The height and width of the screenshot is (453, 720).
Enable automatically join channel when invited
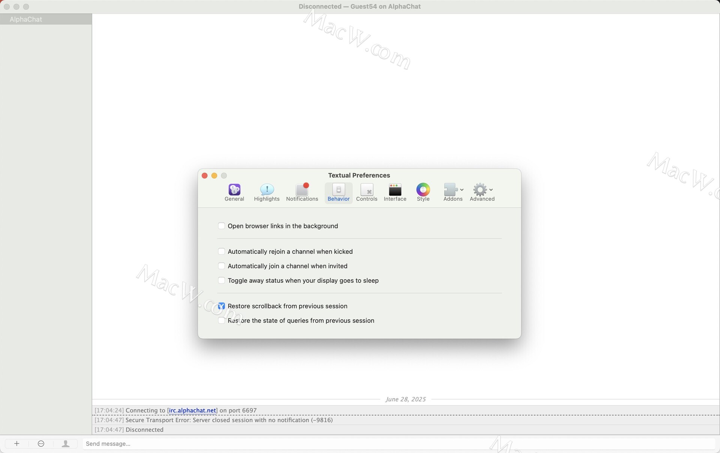221,266
